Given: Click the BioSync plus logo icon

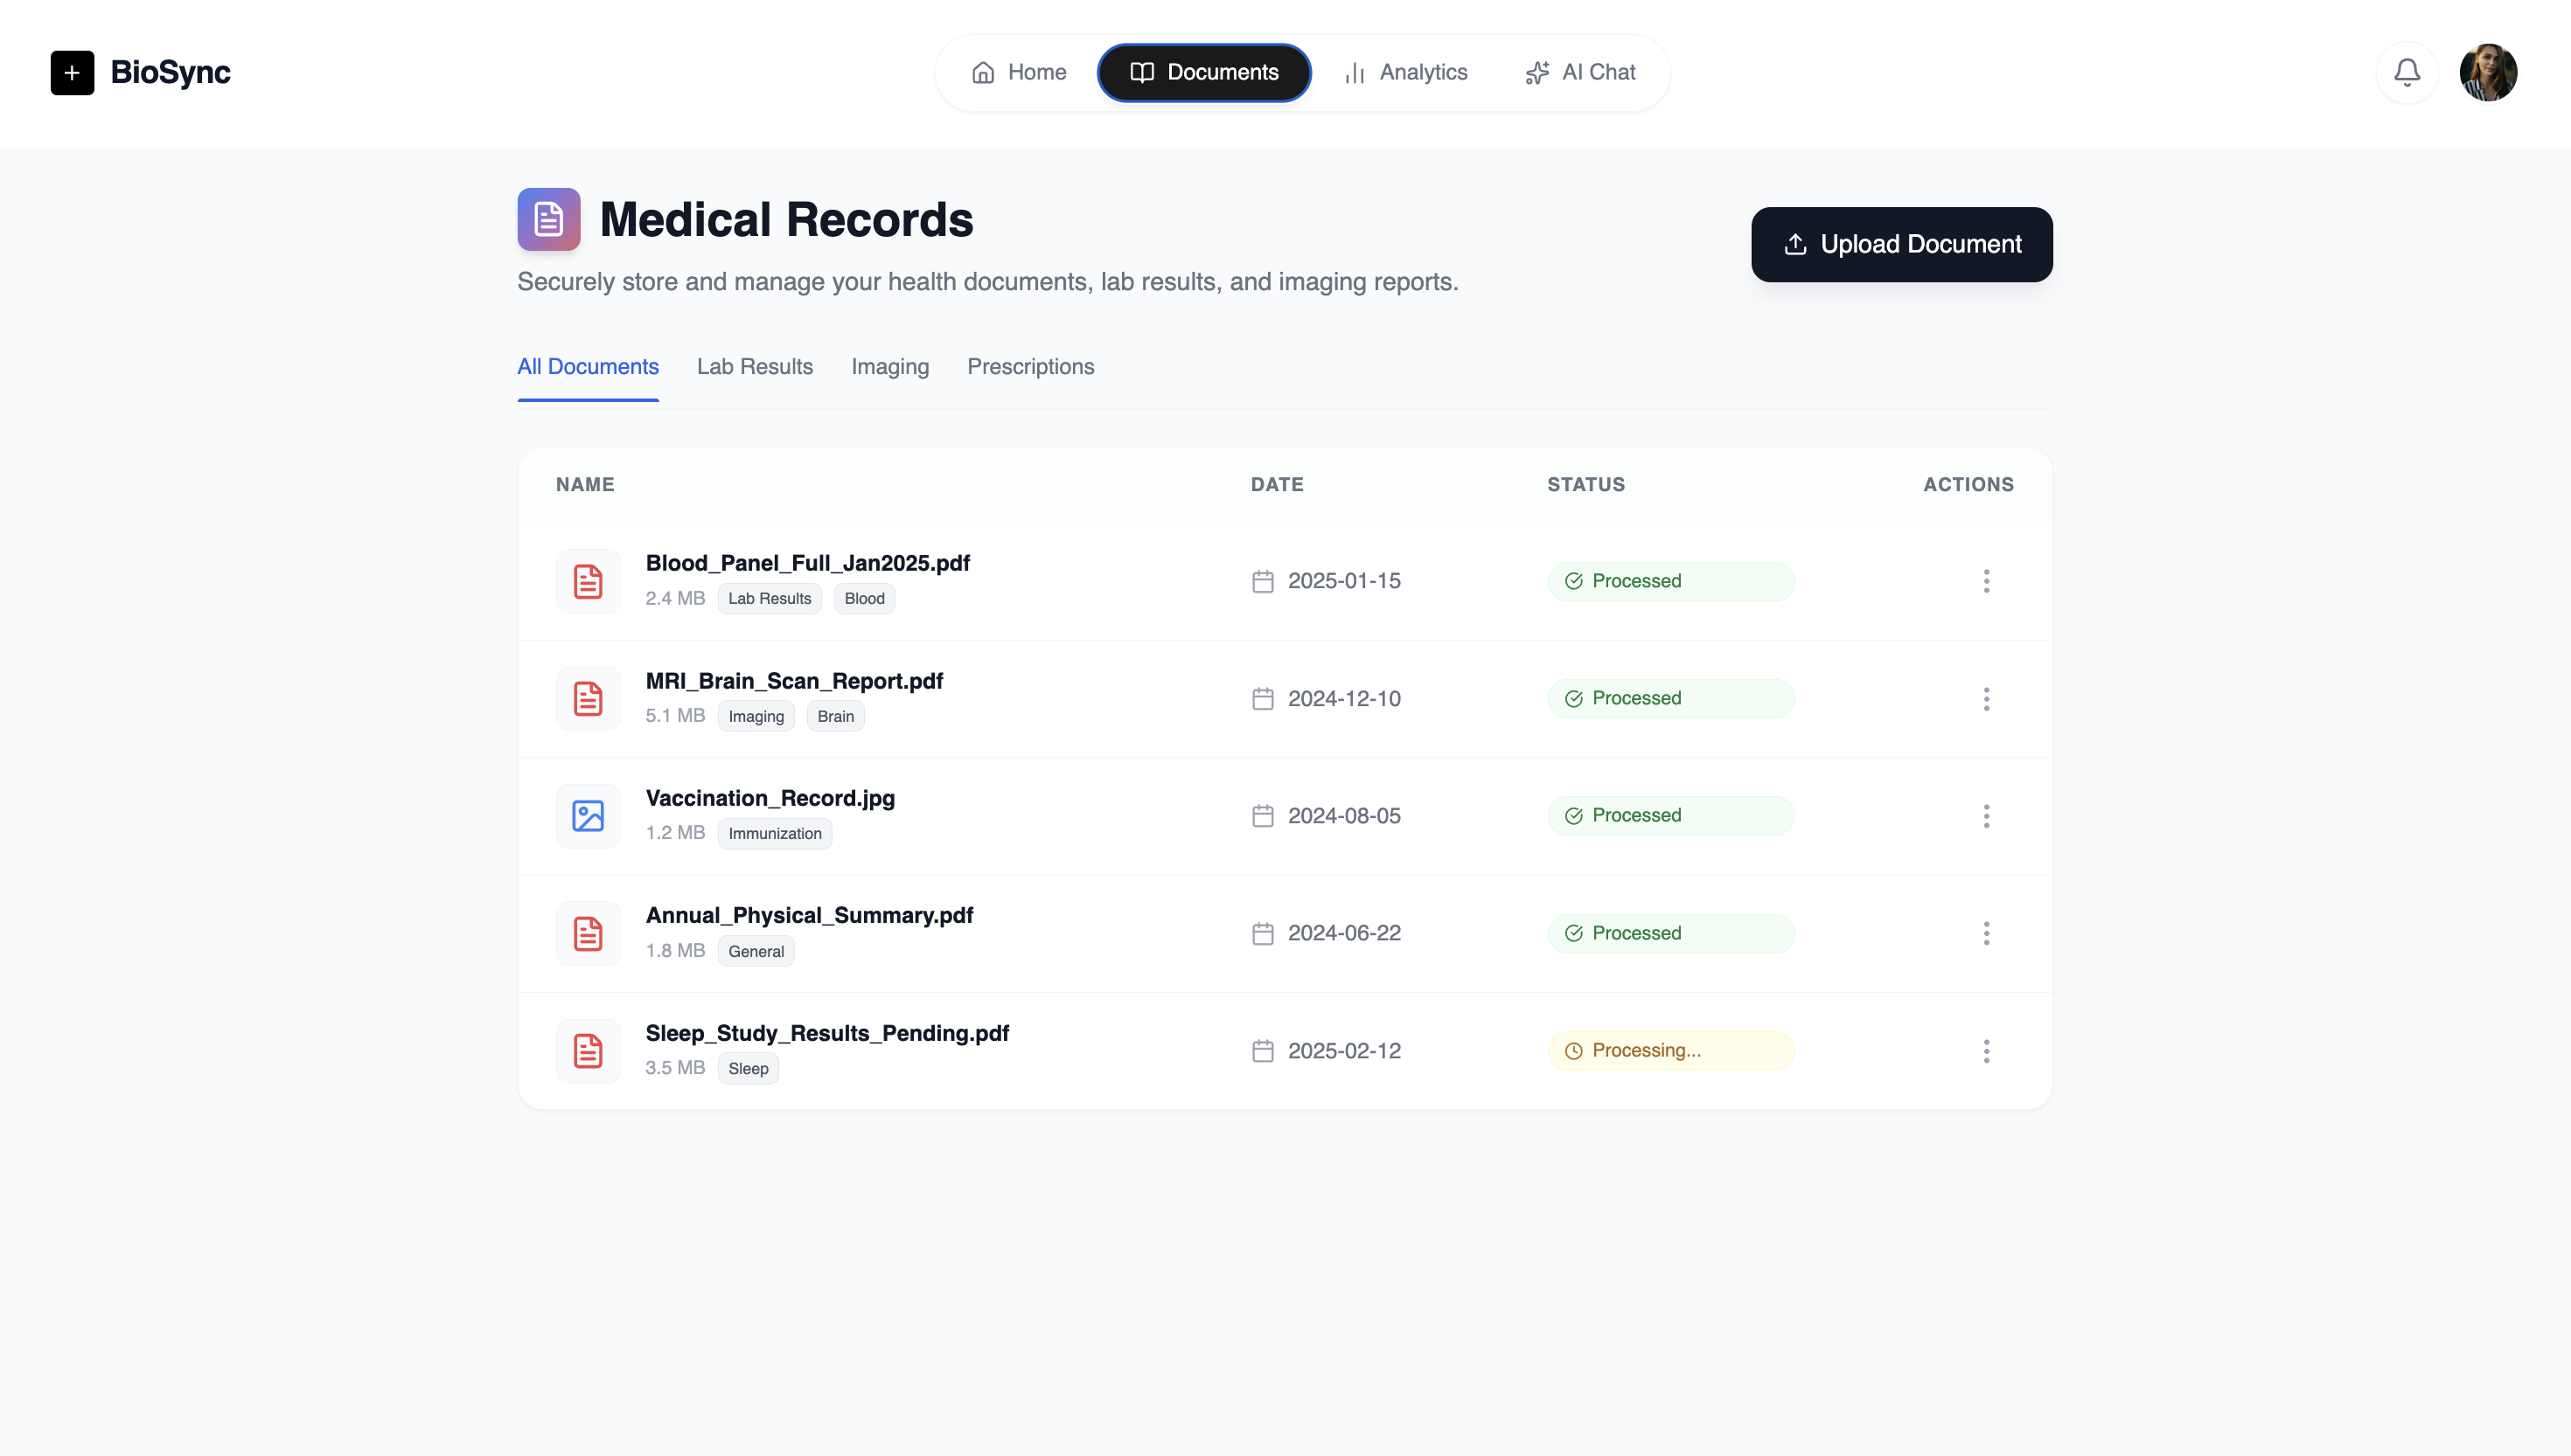Looking at the screenshot, I should 72,72.
